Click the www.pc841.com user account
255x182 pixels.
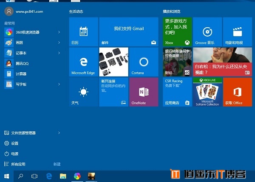point(24,11)
